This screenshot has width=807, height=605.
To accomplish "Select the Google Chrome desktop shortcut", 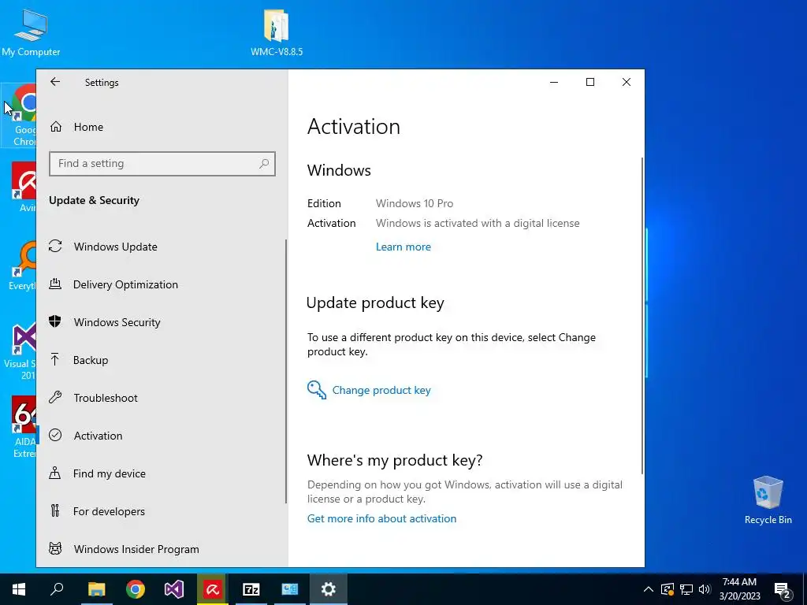I will [x=20, y=115].
